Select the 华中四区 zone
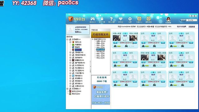The height and width of the screenshot is (112, 199). (x=100, y=52)
